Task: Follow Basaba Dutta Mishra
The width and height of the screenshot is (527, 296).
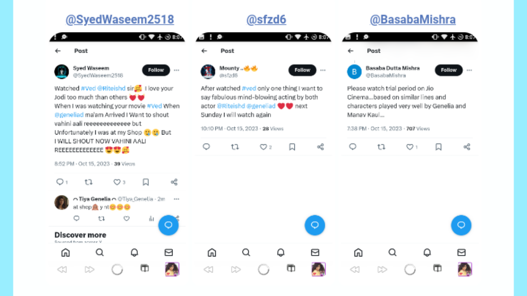Action: pyautogui.click(x=449, y=70)
